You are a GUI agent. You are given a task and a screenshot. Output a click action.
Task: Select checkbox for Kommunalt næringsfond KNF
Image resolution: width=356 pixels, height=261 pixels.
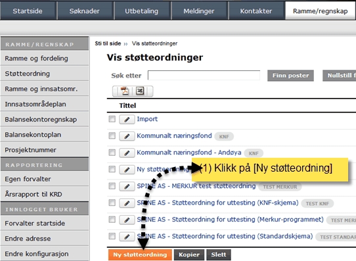[112, 136]
